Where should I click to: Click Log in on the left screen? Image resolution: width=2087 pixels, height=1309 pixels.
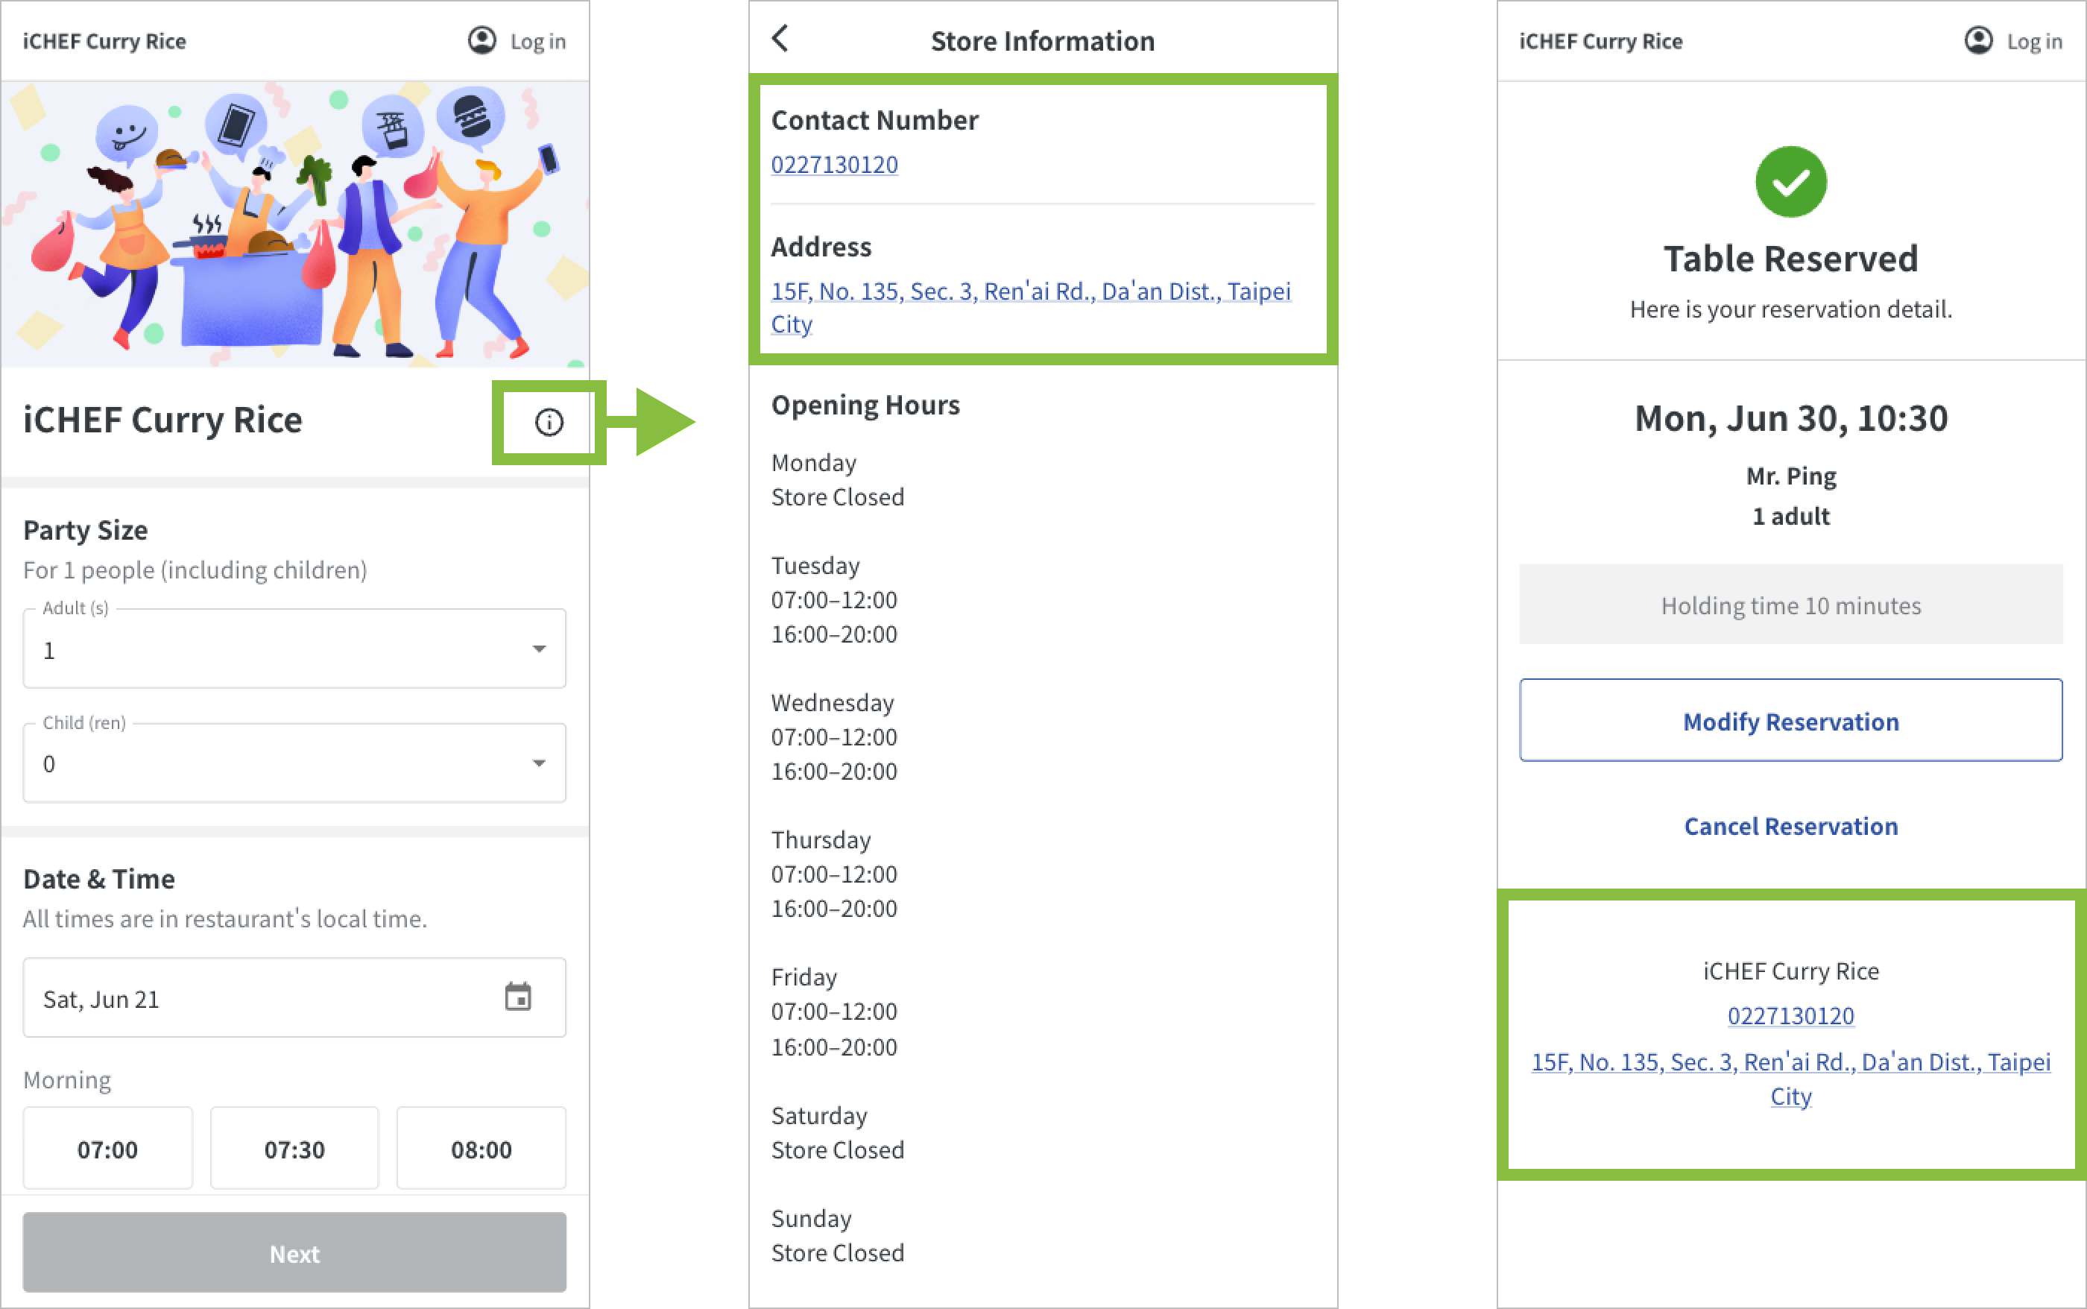537,42
